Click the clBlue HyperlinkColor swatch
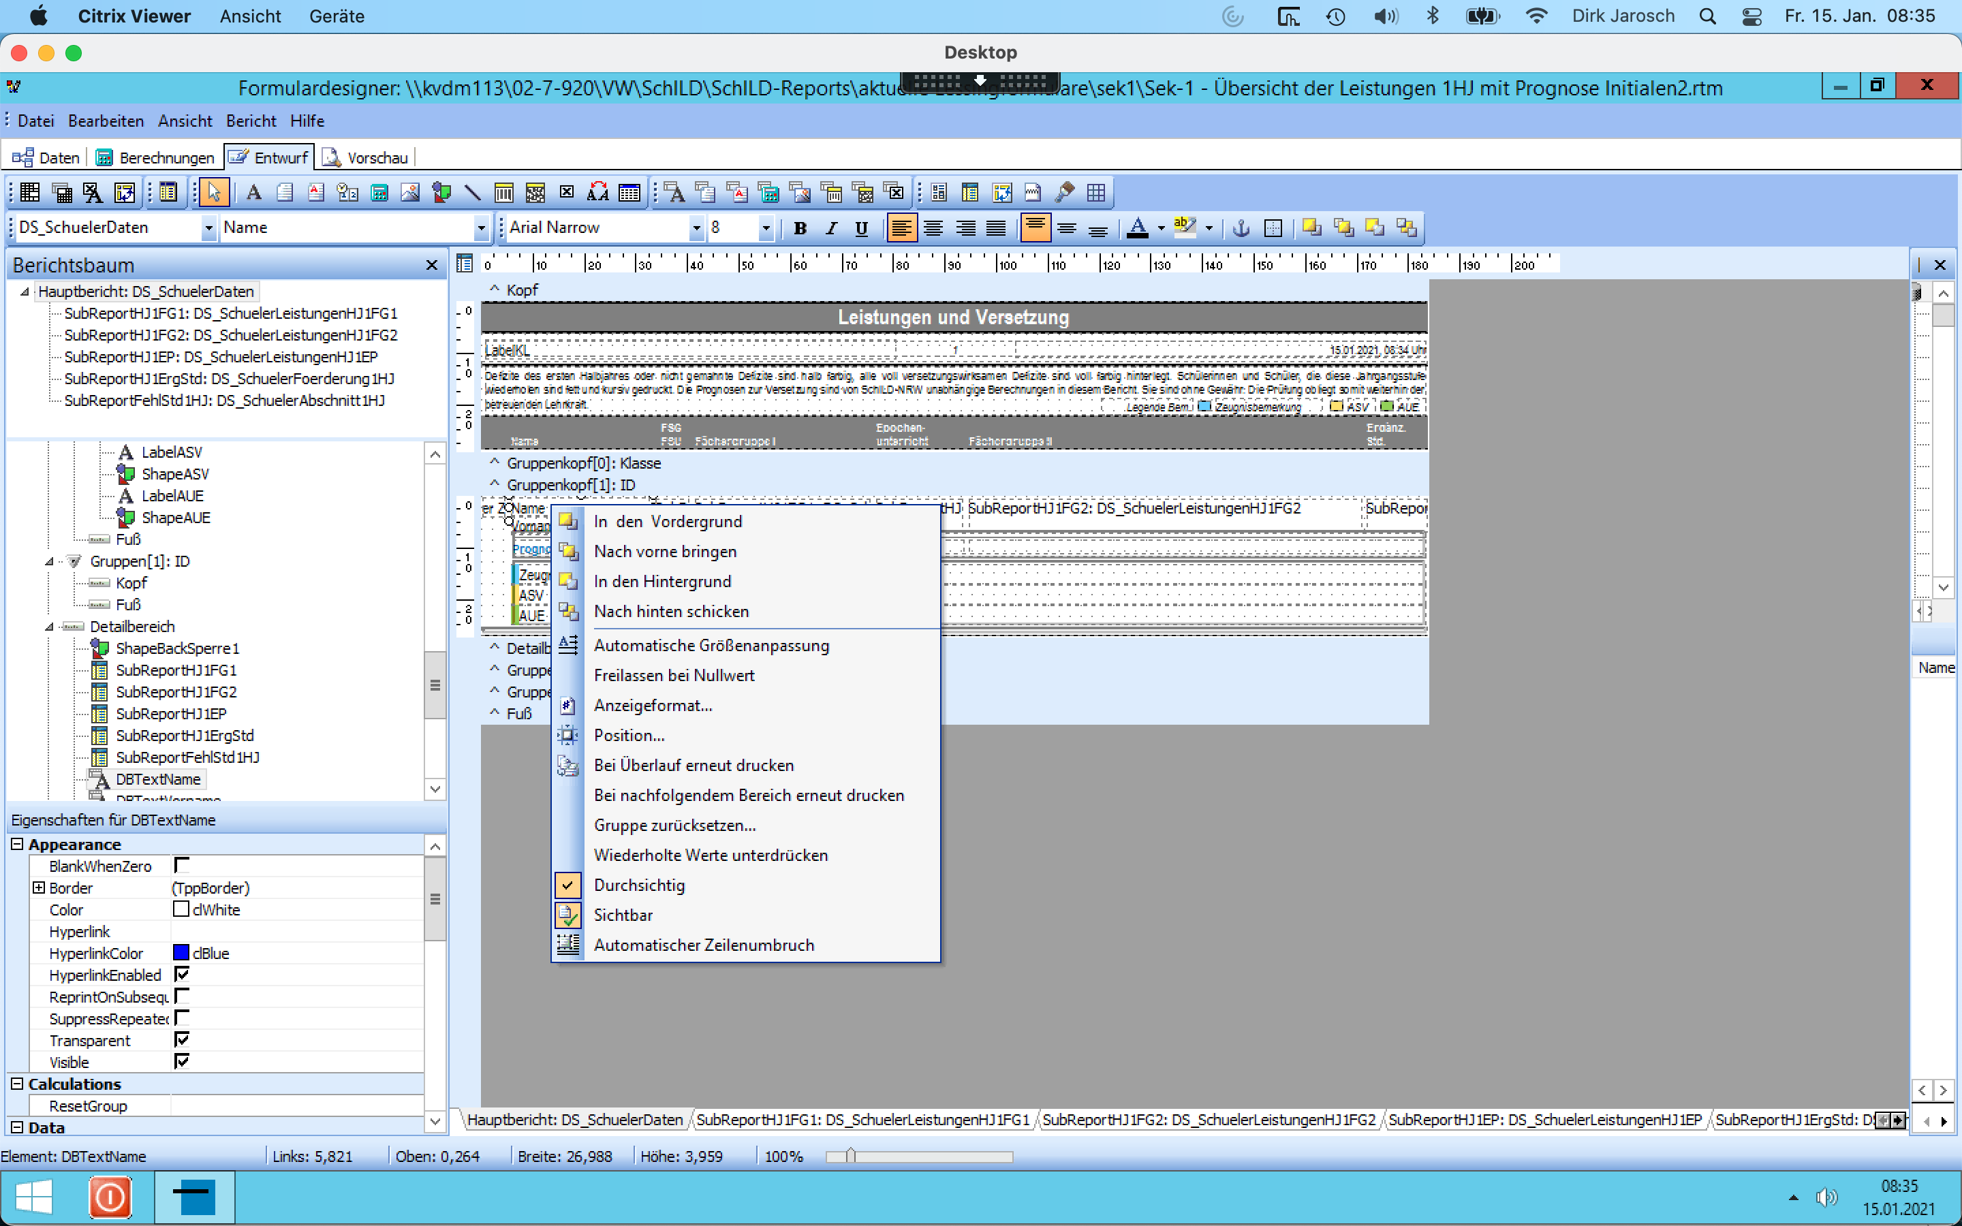 (x=181, y=953)
